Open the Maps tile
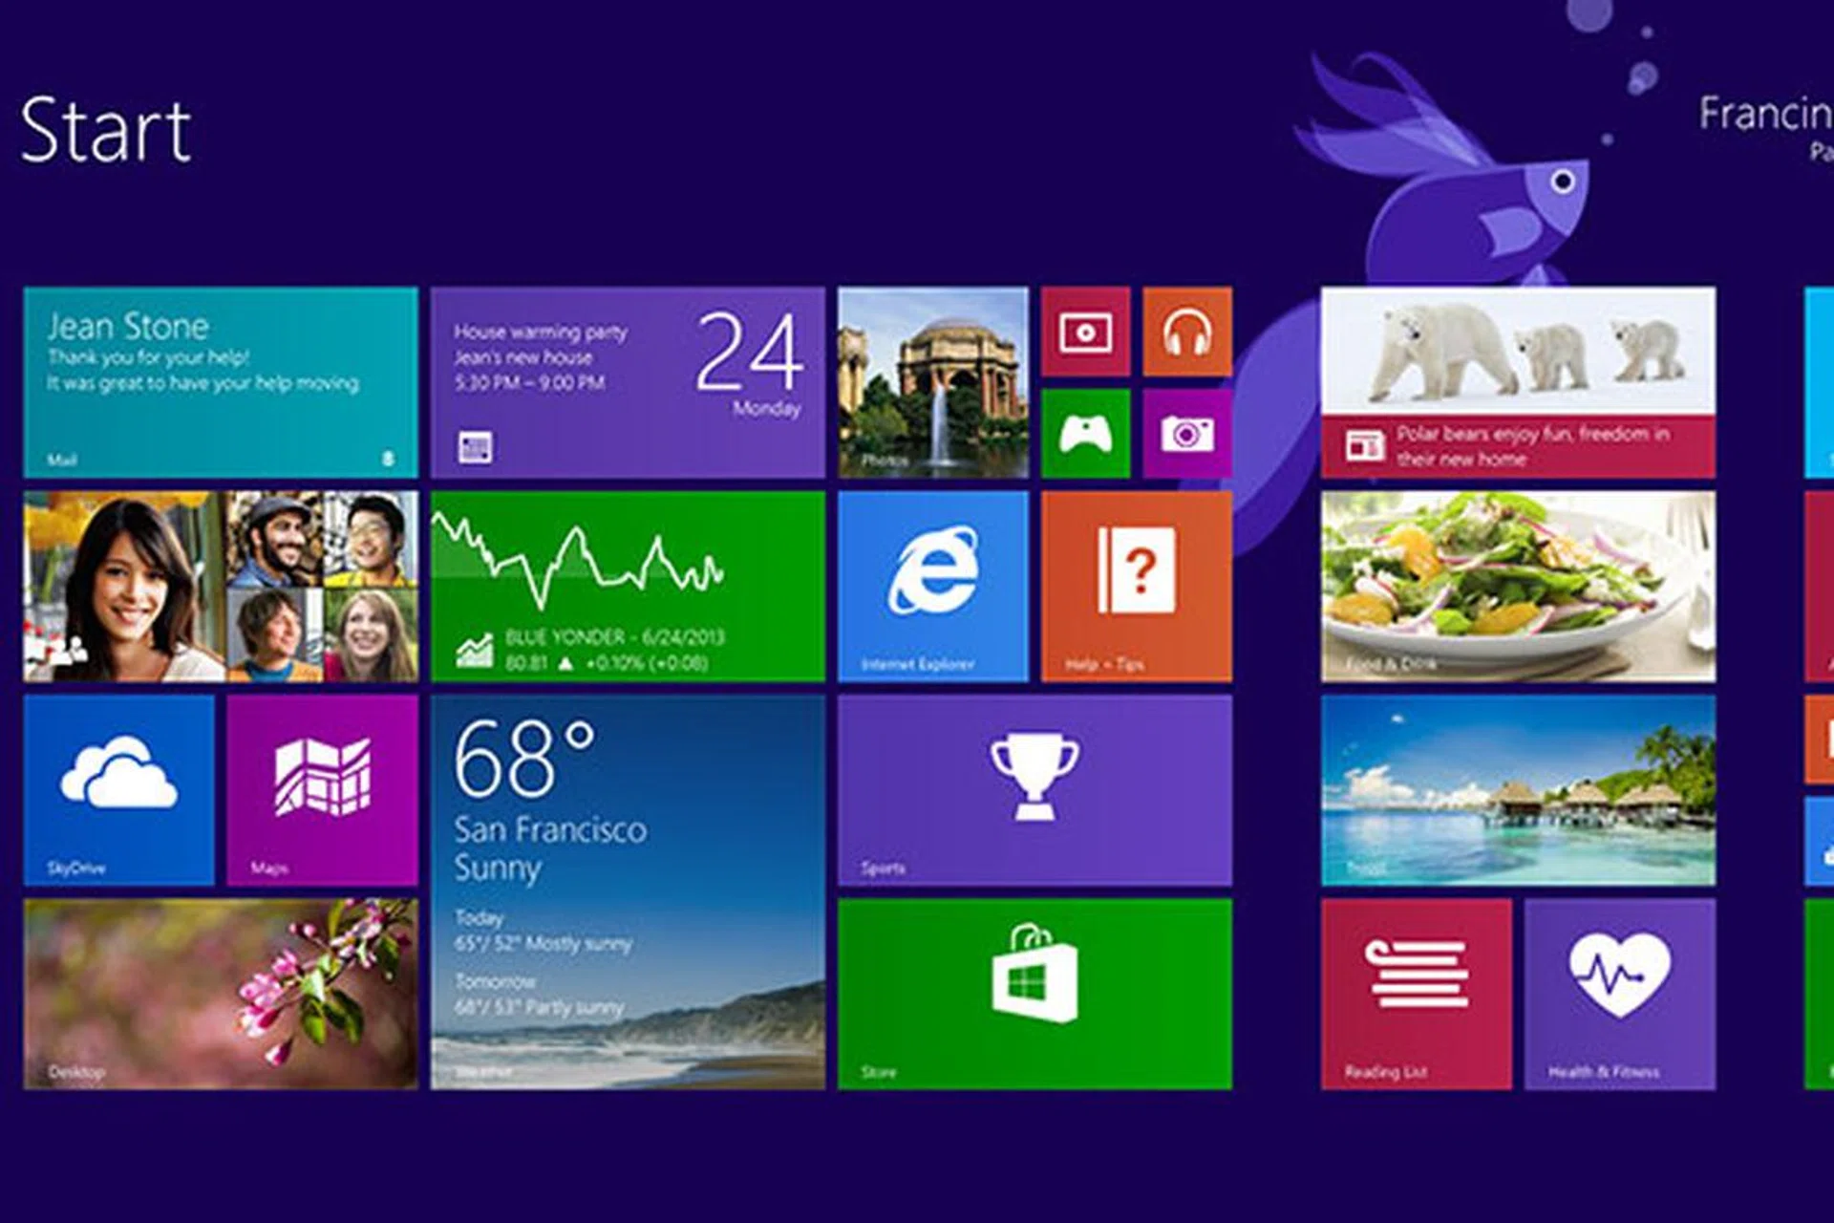Image resolution: width=1834 pixels, height=1223 pixels. 322,790
